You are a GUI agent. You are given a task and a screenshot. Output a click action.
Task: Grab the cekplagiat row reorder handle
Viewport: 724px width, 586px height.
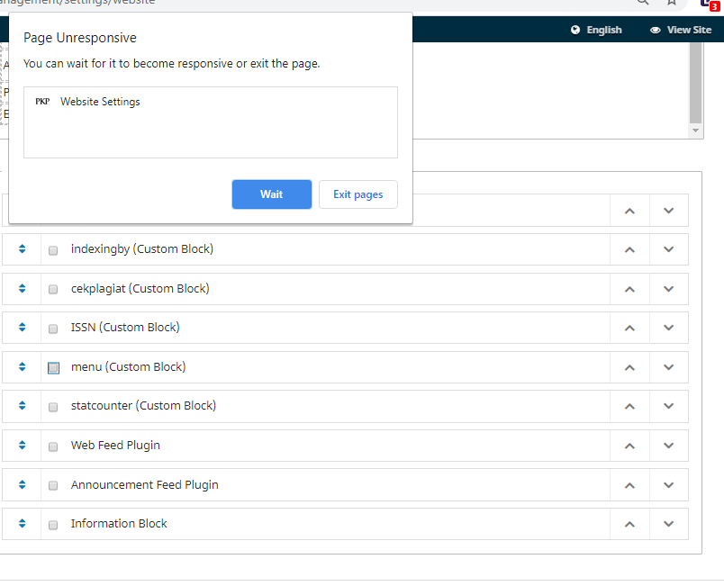[x=22, y=288]
